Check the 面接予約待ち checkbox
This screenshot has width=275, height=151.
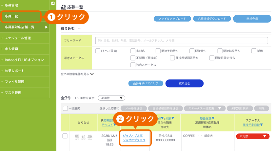tap(158, 51)
